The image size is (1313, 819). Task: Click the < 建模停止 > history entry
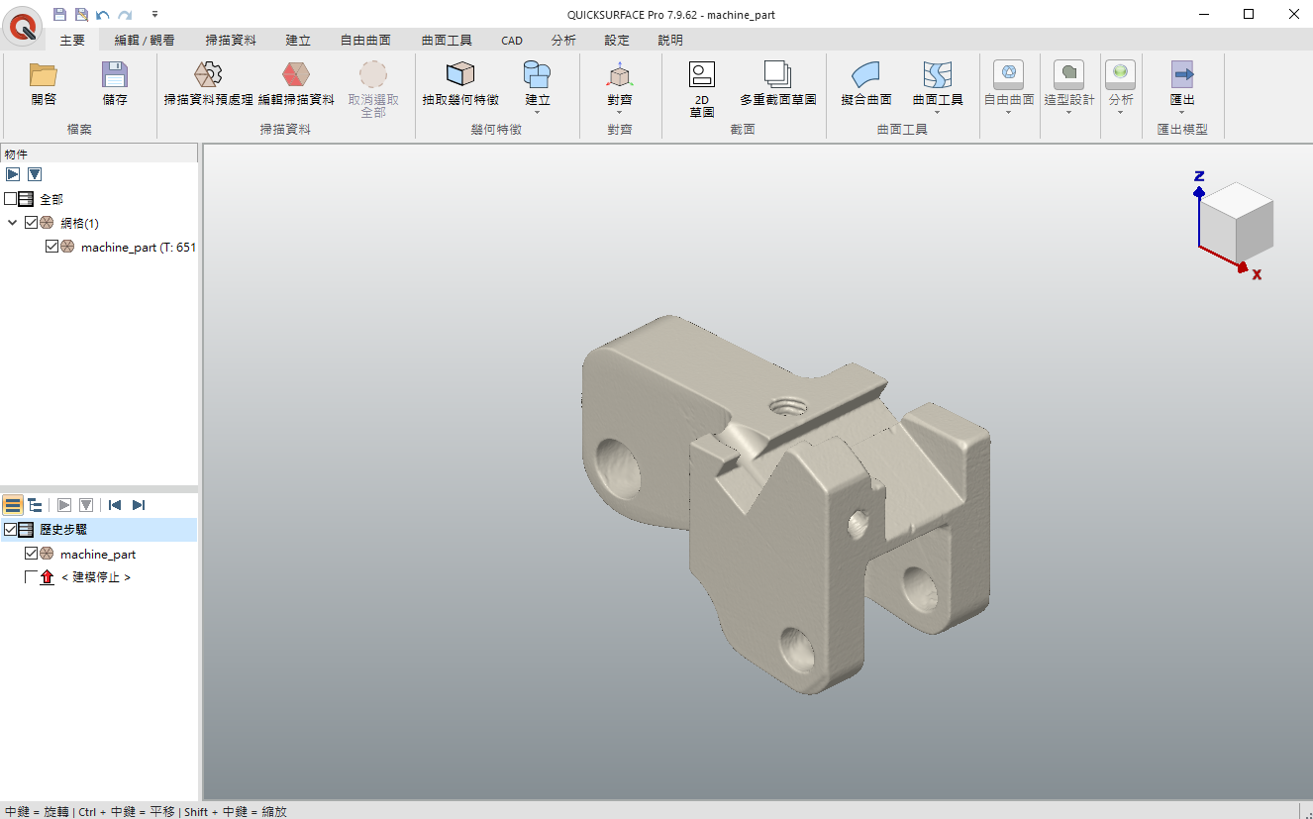[x=95, y=577]
